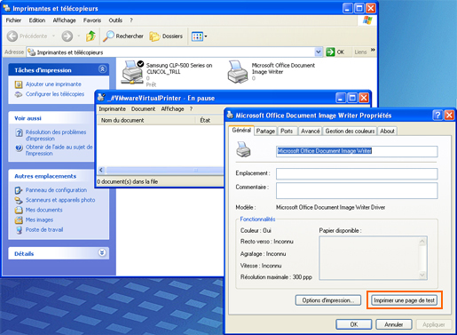Image resolution: width=457 pixels, height=335 pixels.
Task: Expand the Liens toolbar chevron
Action: click(x=373, y=50)
